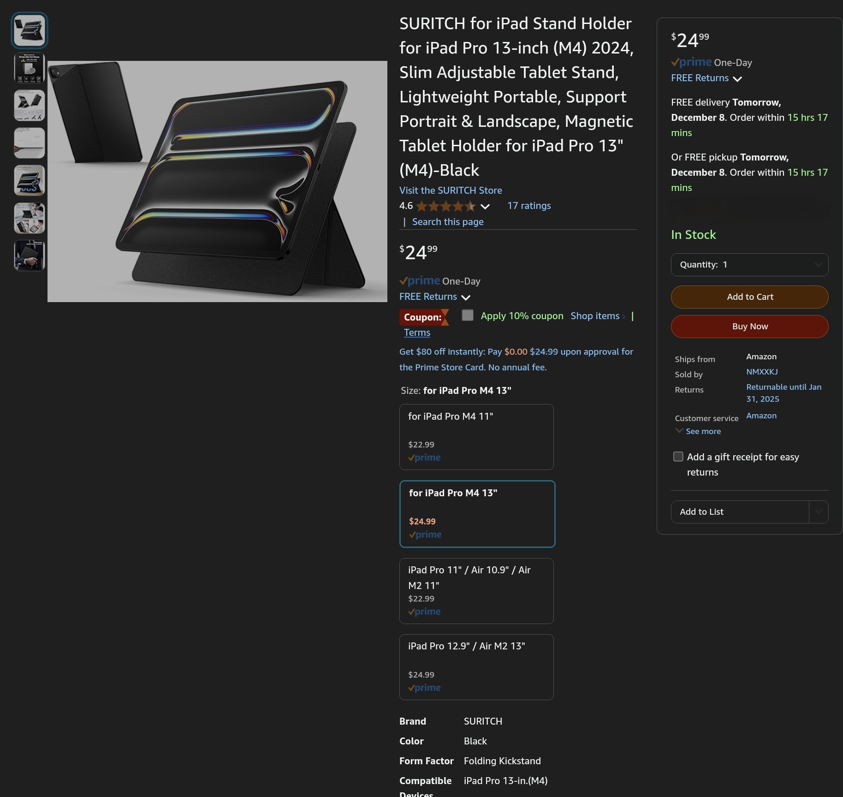View the second product thumbnail image
This screenshot has width=843, height=797.
click(x=30, y=68)
